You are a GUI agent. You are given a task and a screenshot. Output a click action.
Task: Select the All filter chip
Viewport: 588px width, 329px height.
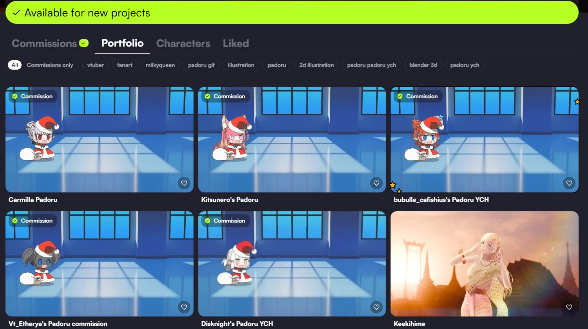(14, 65)
